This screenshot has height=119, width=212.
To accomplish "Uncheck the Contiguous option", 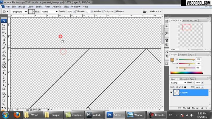I will [103, 12].
